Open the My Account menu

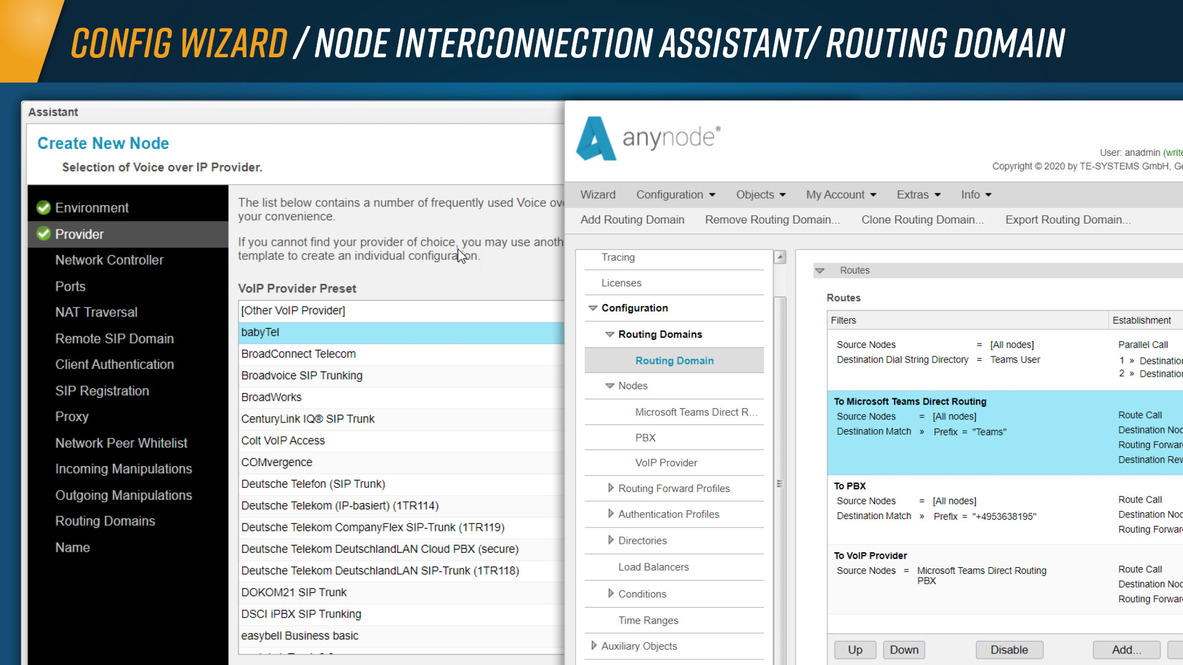pyautogui.click(x=841, y=195)
